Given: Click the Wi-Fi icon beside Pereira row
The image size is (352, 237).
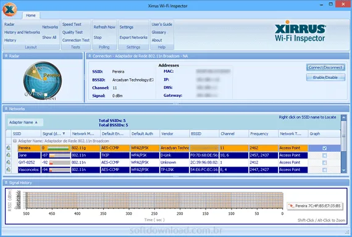Looking at the screenshot, I should pos(9,148).
